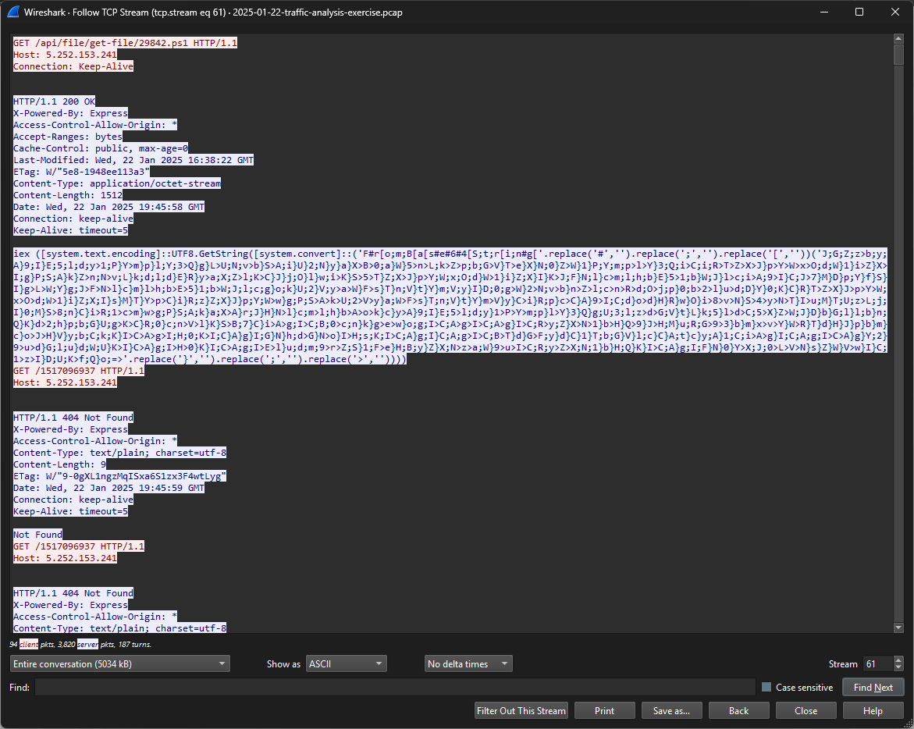Print the stream contents
Image resolution: width=914 pixels, height=729 pixels.
604,711
